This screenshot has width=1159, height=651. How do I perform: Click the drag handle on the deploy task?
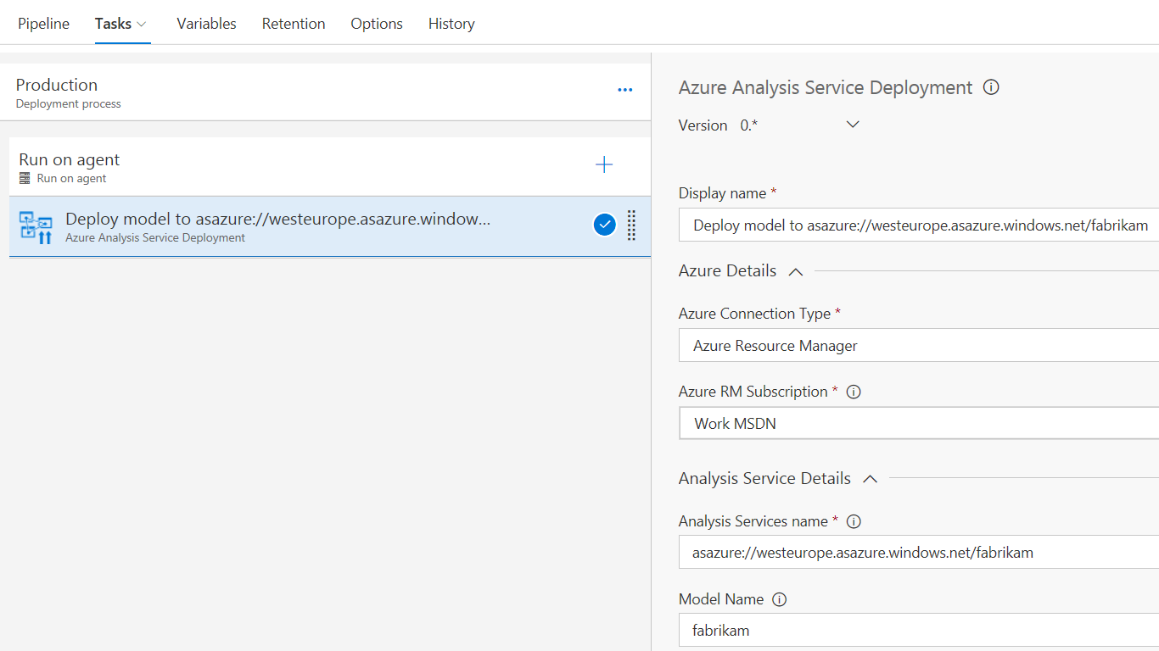pyautogui.click(x=631, y=225)
